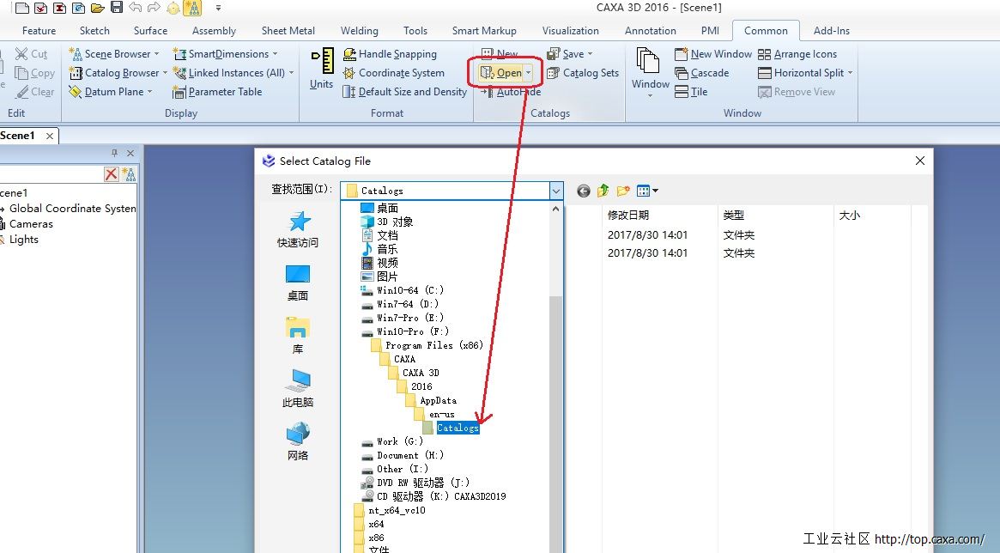Click Horizontal Split
Image resolution: width=1000 pixels, height=553 pixels.
click(x=801, y=73)
